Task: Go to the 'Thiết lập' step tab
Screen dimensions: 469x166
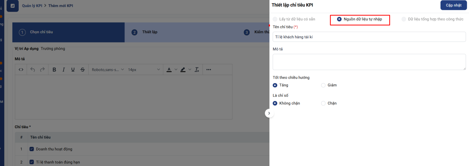Action: click(149, 32)
